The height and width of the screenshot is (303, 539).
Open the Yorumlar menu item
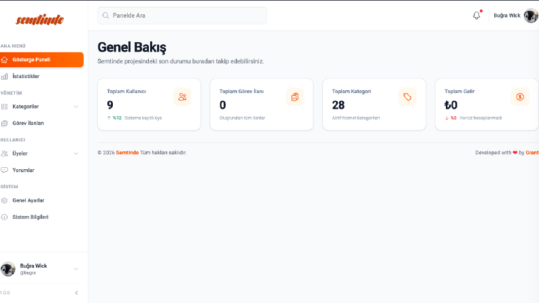pos(41,170)
